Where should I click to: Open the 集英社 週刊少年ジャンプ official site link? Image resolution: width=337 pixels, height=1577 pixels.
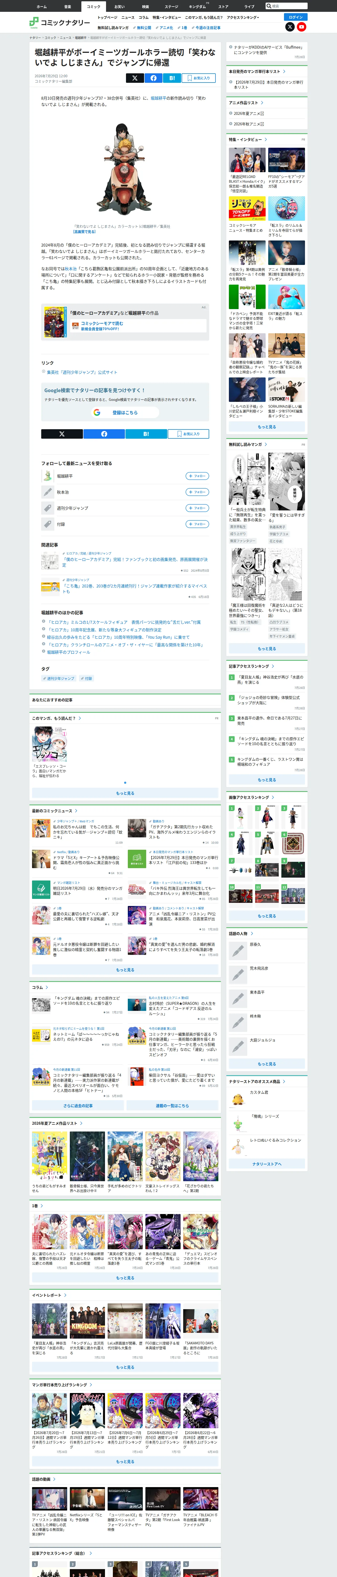click(x=82, y=372)
